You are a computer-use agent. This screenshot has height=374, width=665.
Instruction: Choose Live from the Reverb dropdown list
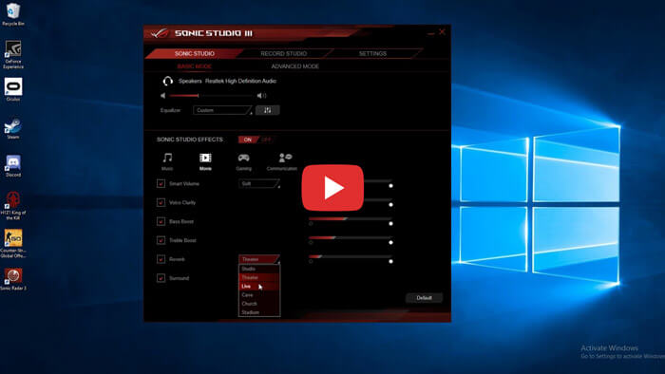(x=258, y=287)
